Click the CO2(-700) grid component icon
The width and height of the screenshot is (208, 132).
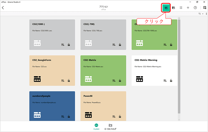click(88, 43)
